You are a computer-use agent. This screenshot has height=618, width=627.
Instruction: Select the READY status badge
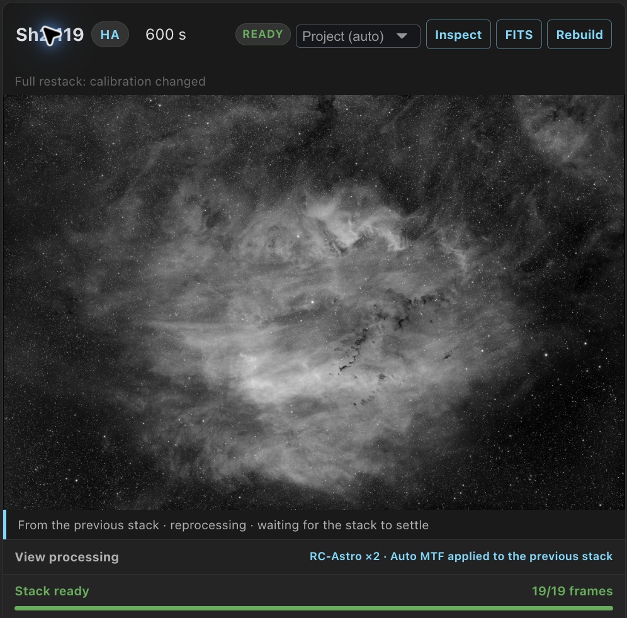tap(263, 35)
